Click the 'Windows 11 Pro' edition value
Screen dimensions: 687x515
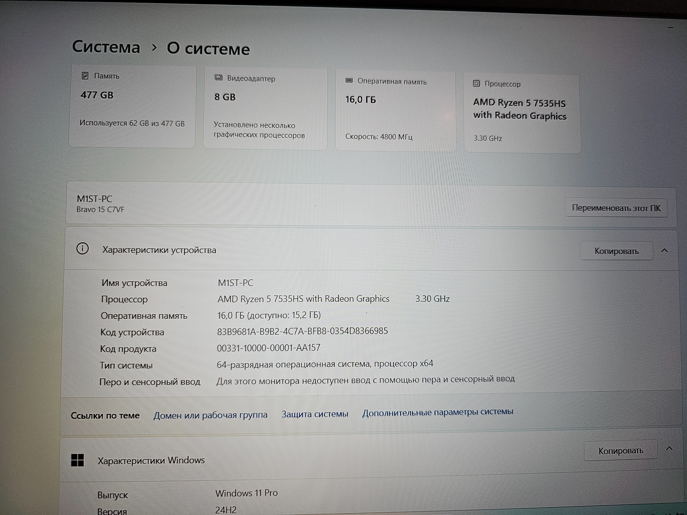[247, 493]
